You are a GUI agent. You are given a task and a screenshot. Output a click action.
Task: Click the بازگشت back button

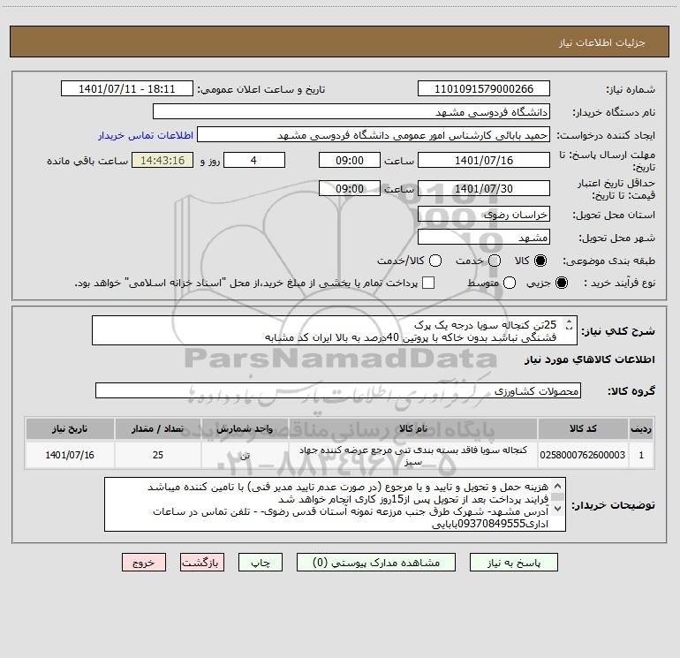tap(202, 563)
